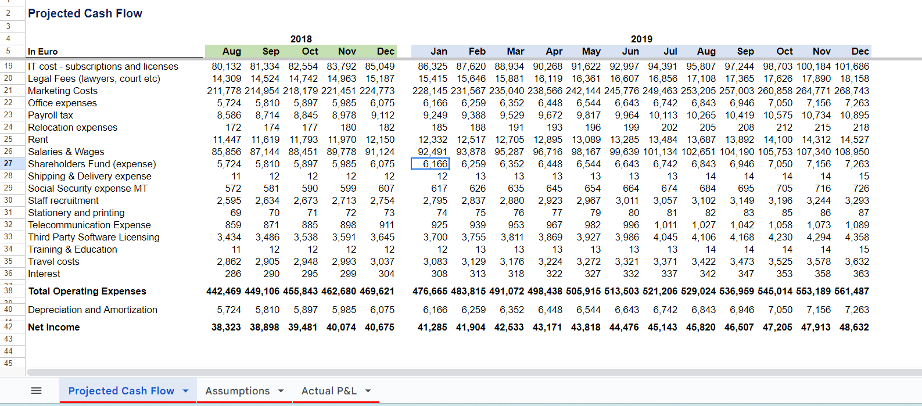
Task: Select the Training & Education label
Action: click(73, 249)
